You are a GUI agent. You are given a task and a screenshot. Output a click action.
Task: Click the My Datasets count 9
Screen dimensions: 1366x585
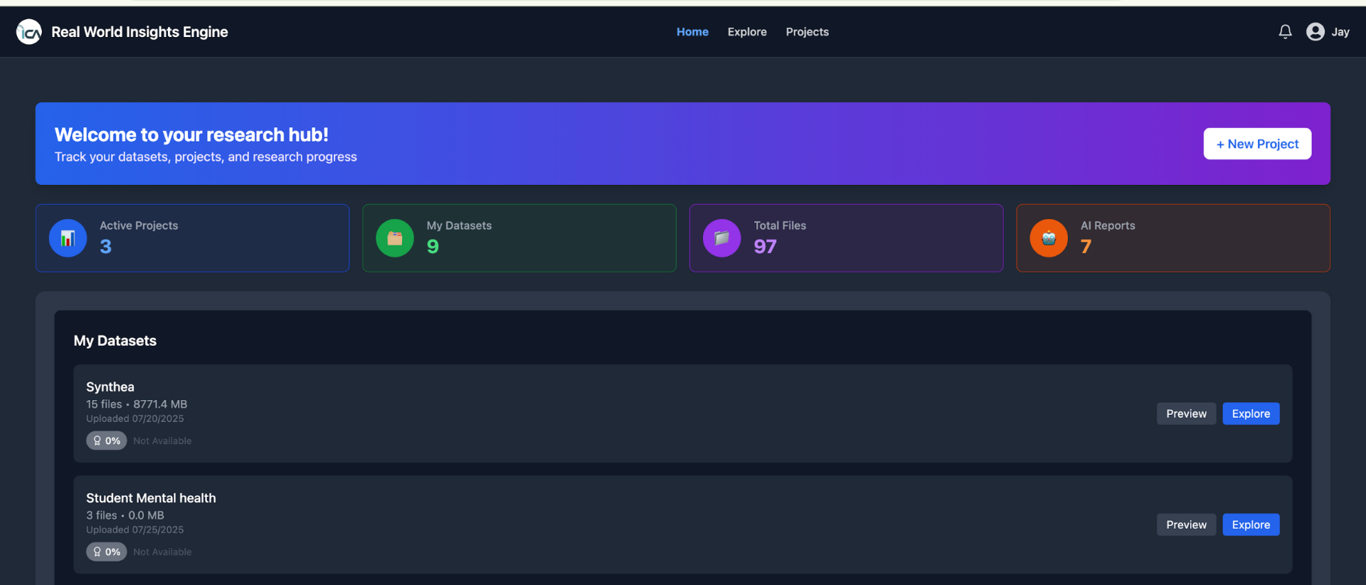433,246
